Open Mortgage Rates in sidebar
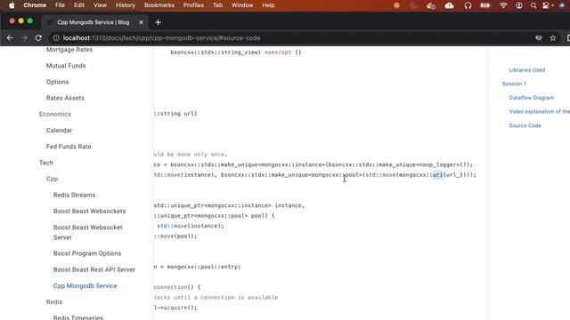Screen dimensions: 570x320 [x=69, y=50]
